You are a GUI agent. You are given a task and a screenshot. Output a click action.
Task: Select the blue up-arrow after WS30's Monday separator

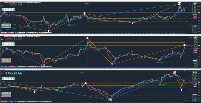click(133, 23)
